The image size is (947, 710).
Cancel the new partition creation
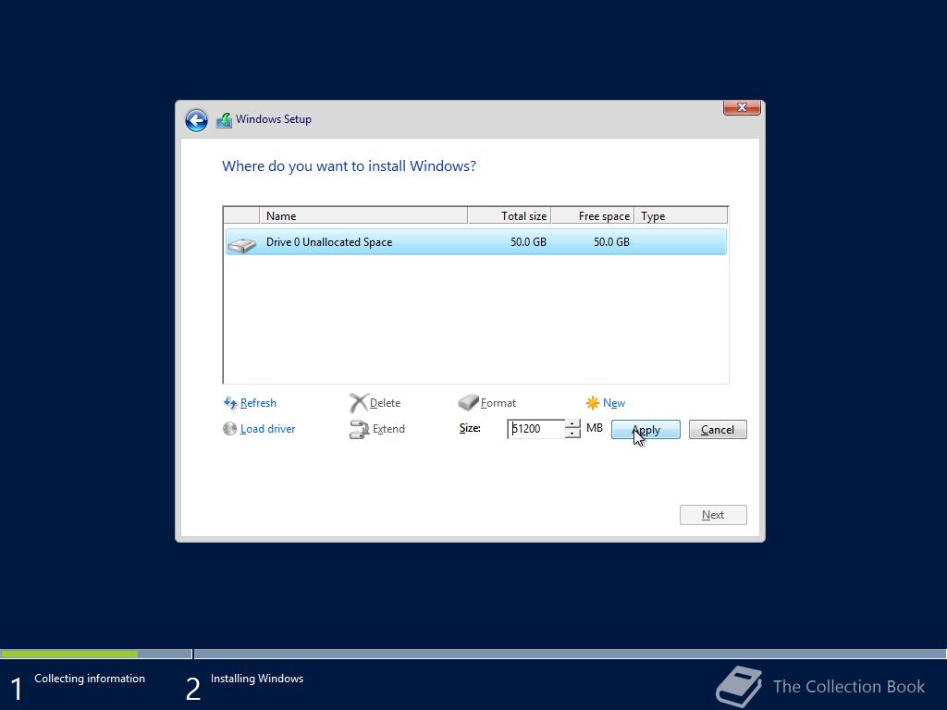point(718,429)
